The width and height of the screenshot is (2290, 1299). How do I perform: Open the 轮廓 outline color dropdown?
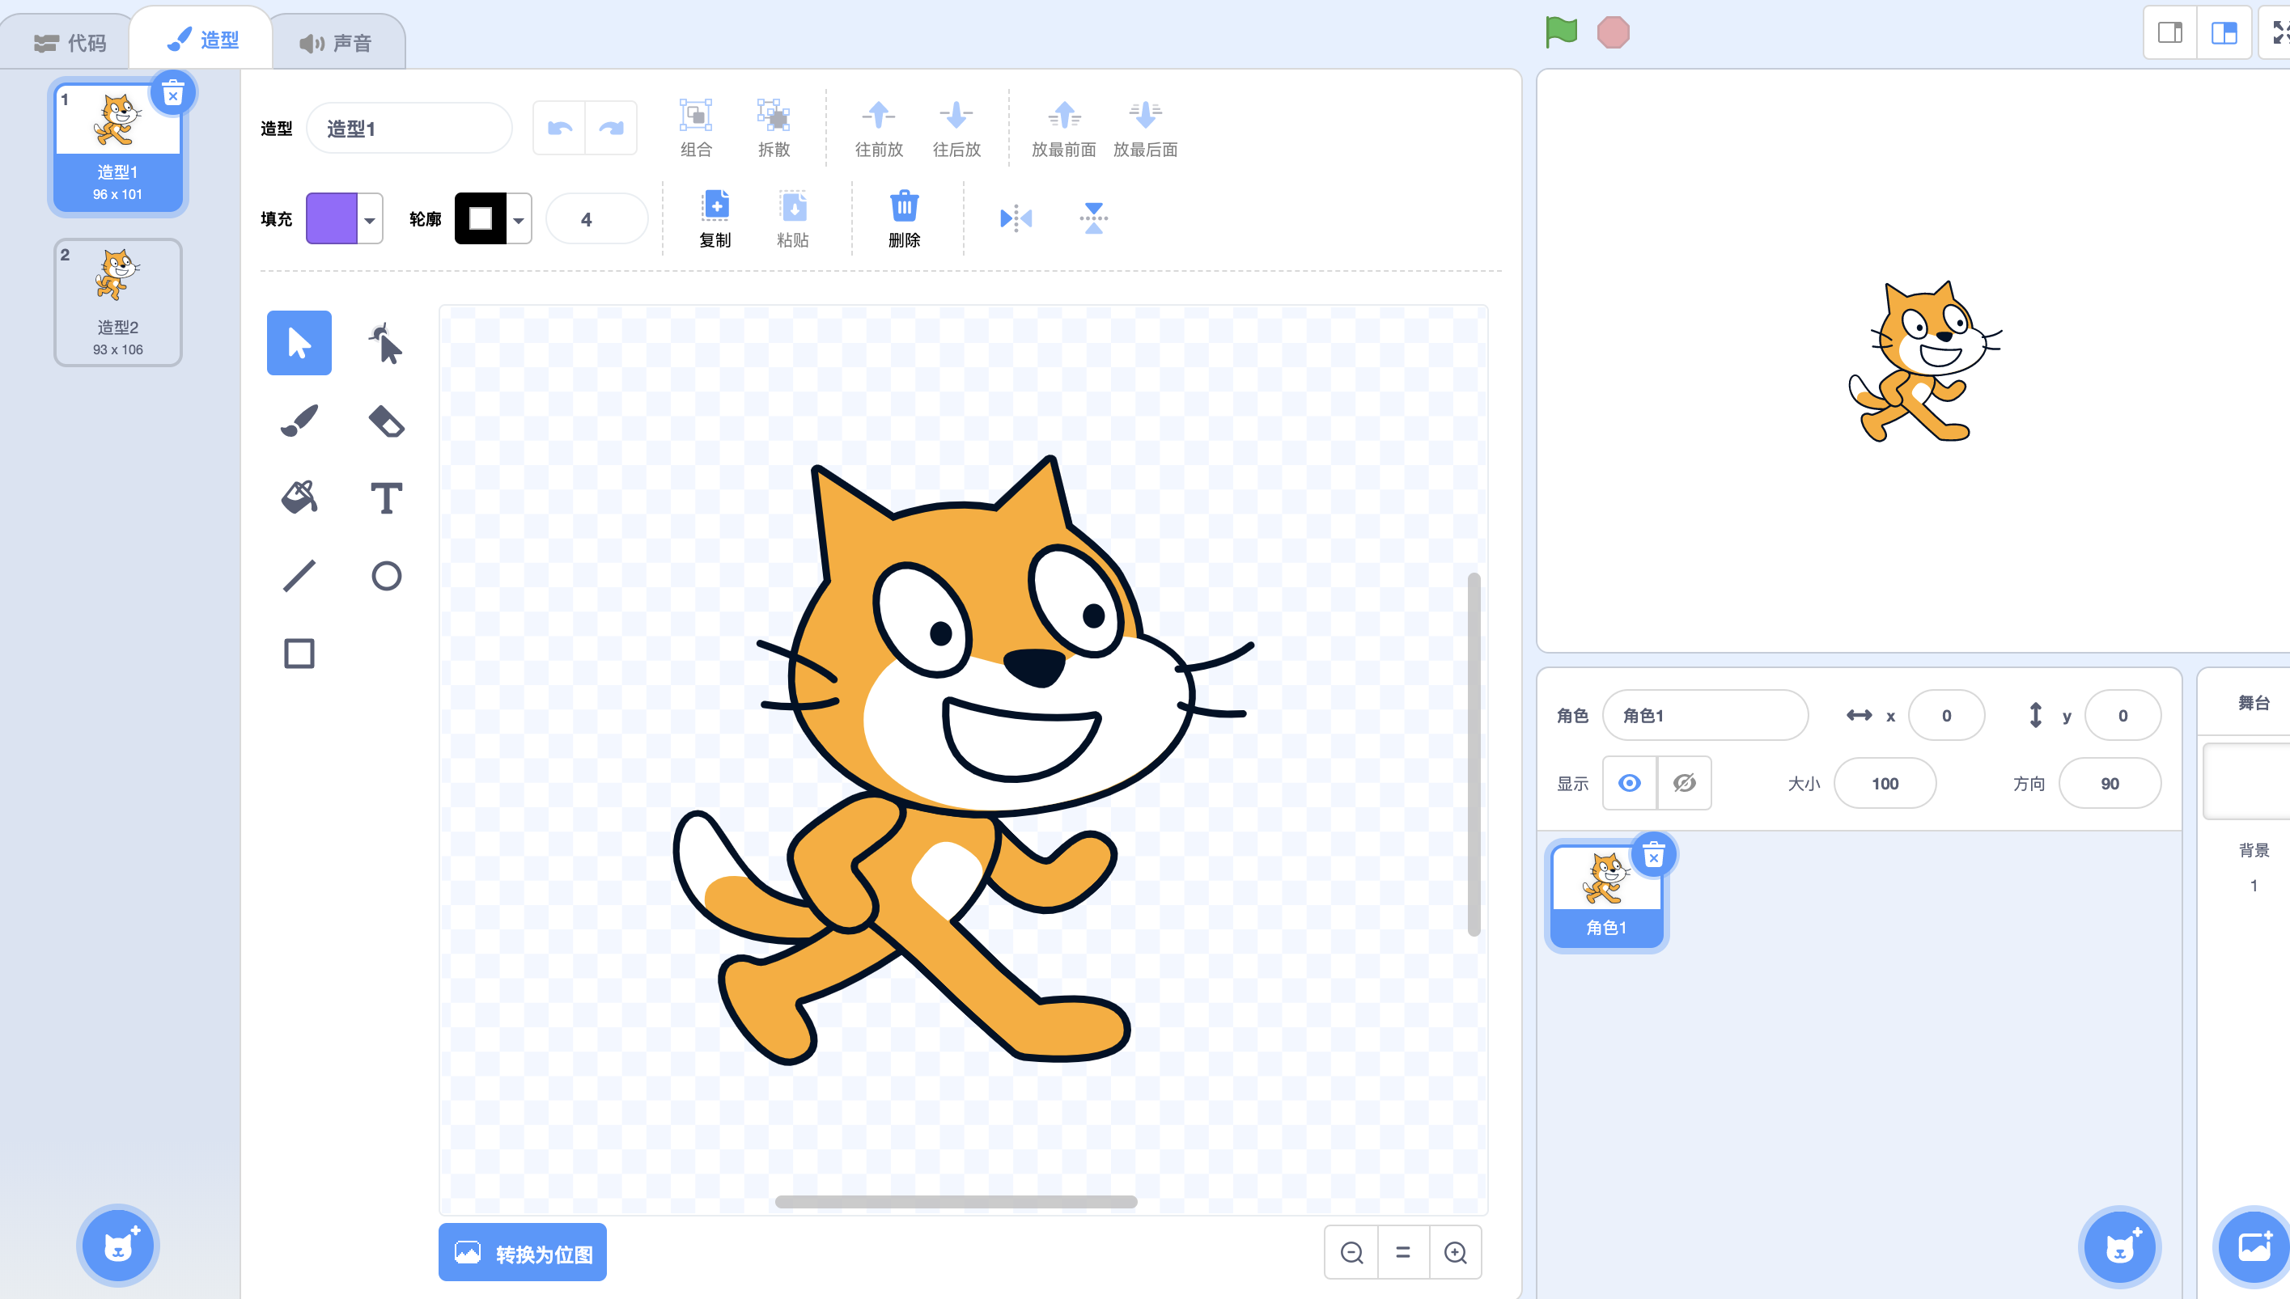519,218
